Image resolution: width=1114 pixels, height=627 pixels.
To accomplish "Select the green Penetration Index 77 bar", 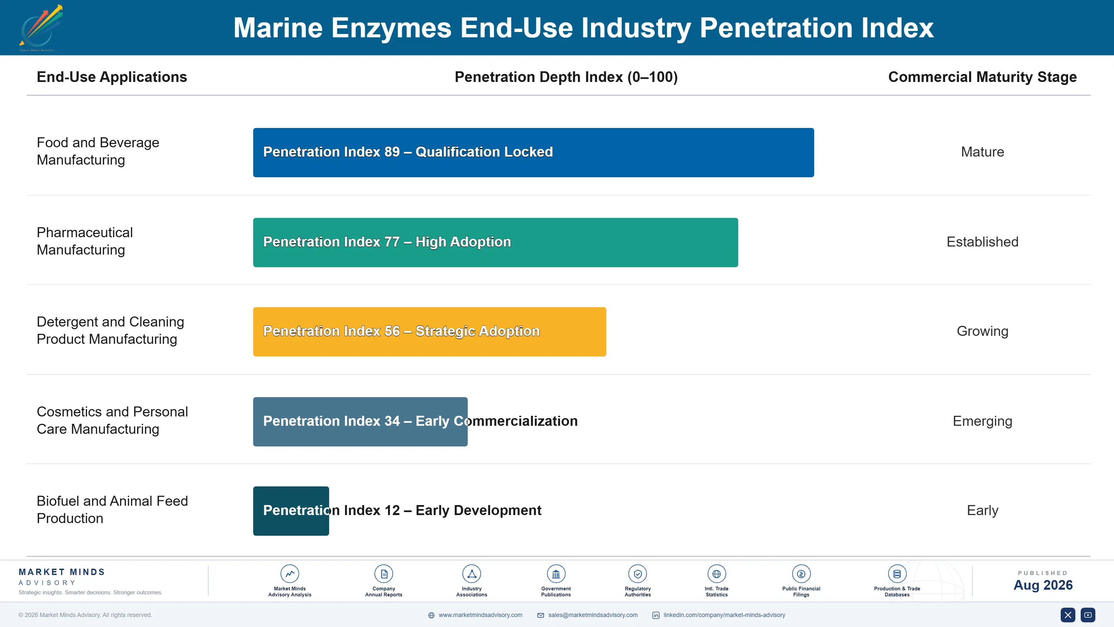I will [496, 242].
